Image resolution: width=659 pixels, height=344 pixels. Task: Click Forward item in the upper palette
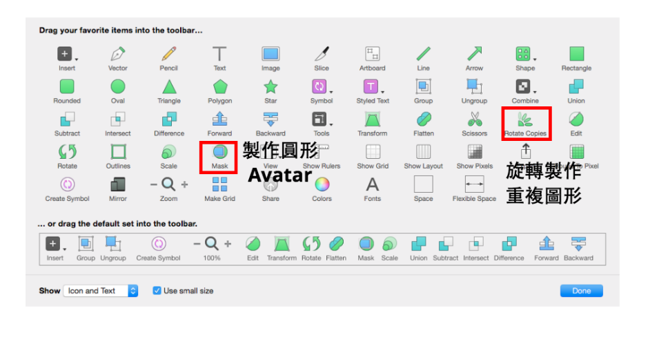tap(219, 124)
